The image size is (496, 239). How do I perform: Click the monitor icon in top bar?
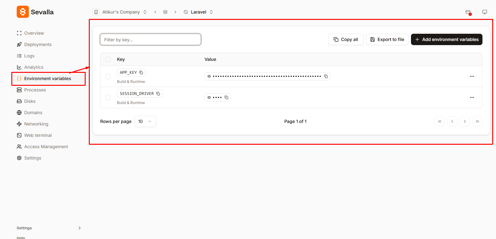pos(485,12)
